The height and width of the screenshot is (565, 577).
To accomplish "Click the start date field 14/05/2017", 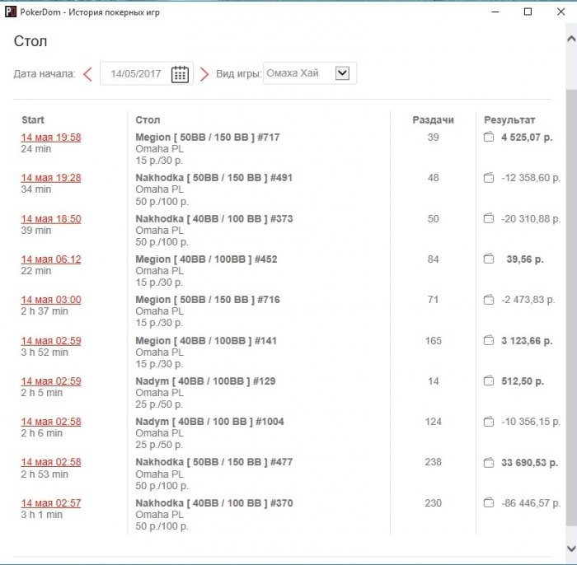I will (x=136, y=74).
